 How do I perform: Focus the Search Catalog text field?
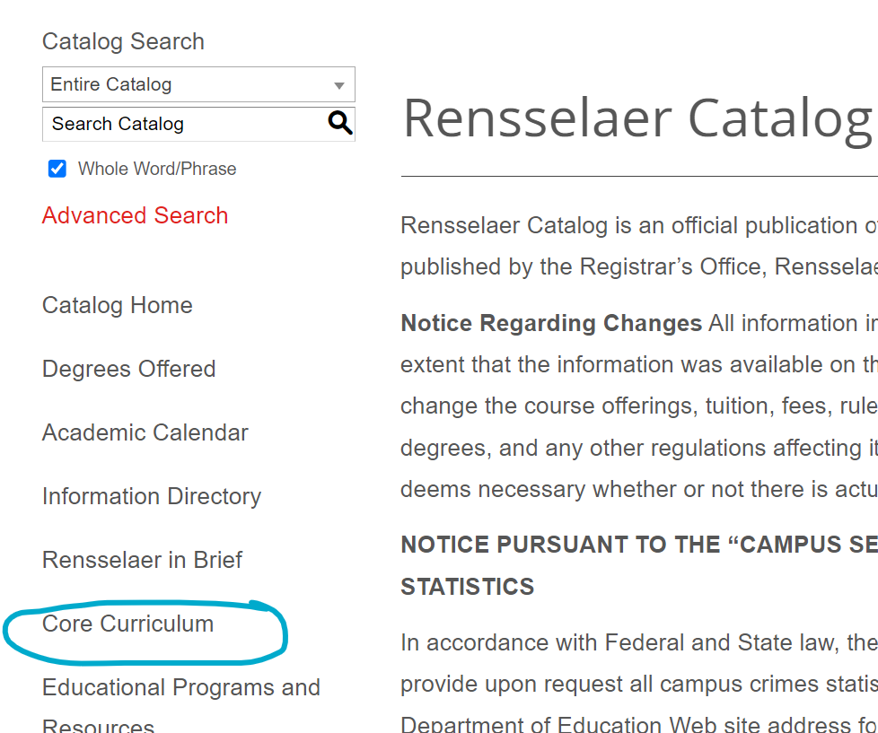pos(184,124)
